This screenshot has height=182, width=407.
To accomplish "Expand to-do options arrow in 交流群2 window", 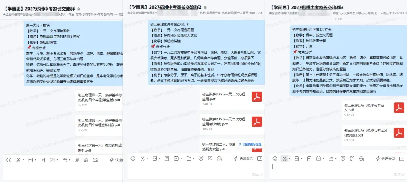I will click(181, 158).
